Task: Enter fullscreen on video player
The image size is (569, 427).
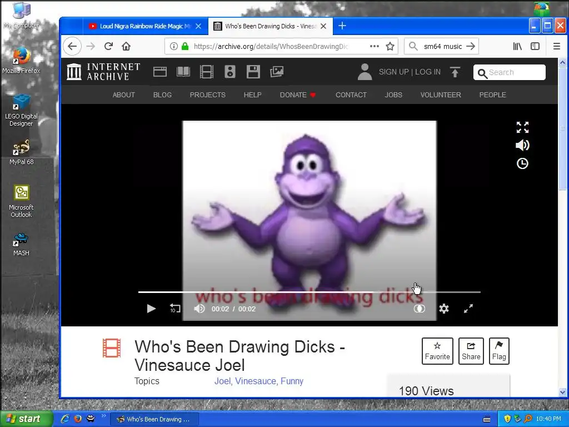Action: [x=468, y=309]
